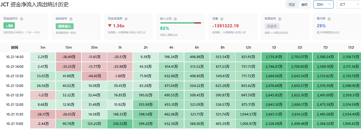Click the 336.52万 cell
This screenshot has width=361, height=129.
[120, 124]
